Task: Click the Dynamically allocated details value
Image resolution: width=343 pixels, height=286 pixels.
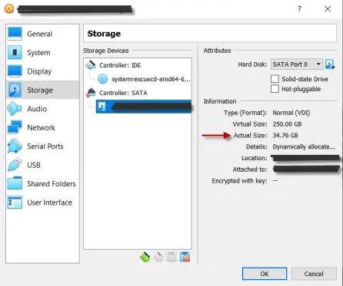Action: 304,146
